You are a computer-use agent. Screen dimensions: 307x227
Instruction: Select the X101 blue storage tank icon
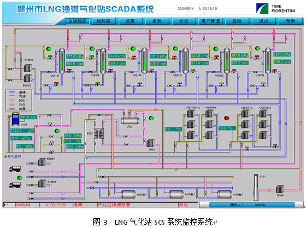[15, 119]
